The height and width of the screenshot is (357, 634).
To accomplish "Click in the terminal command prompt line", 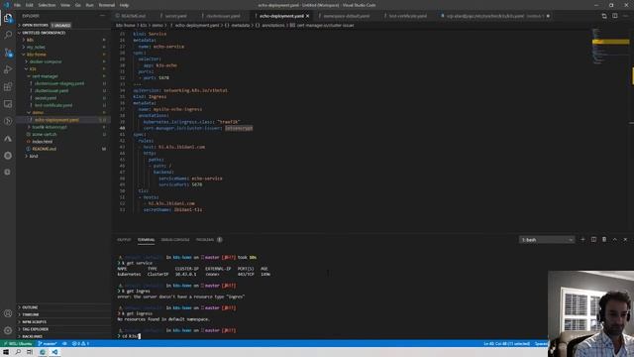I will pyautogui.click(x=130, y=336).
